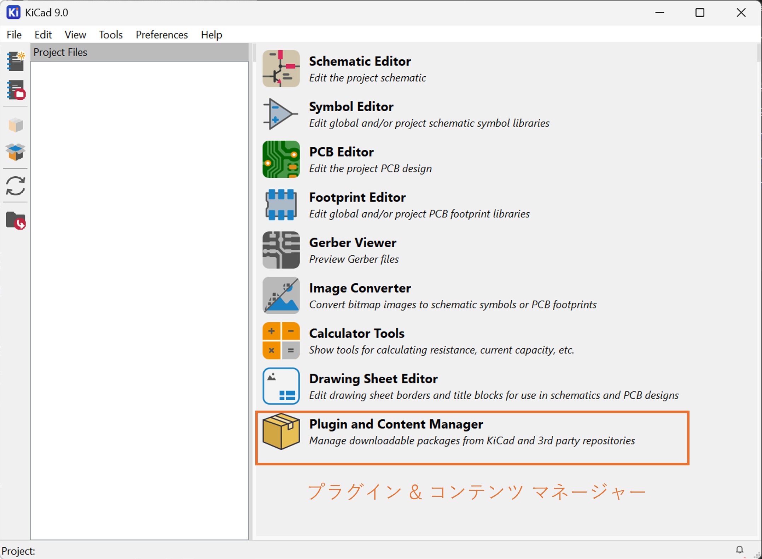The image size is (762, 559).
Task: Launch the Schematic Editor icon
Action: point(281,69)
